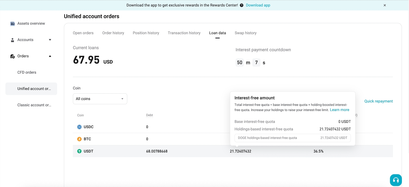Click the Unified account orders page heading

(x=92, y=16)
